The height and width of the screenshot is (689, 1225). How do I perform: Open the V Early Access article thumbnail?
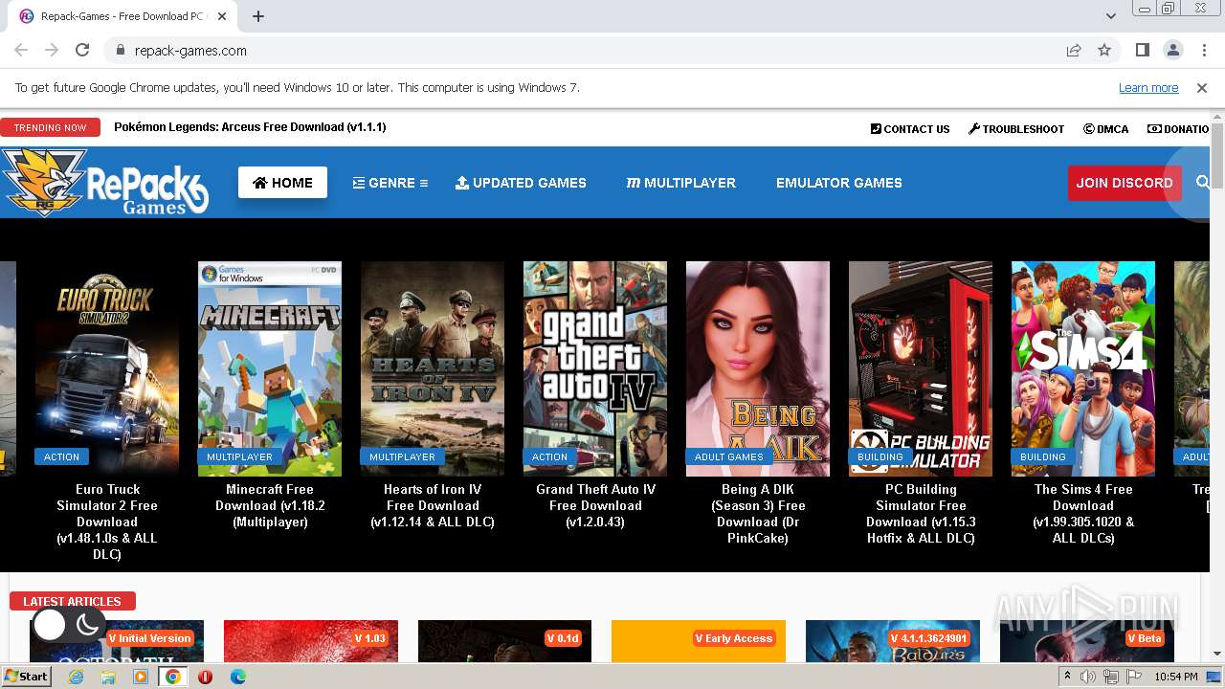(x=699, y=641)
